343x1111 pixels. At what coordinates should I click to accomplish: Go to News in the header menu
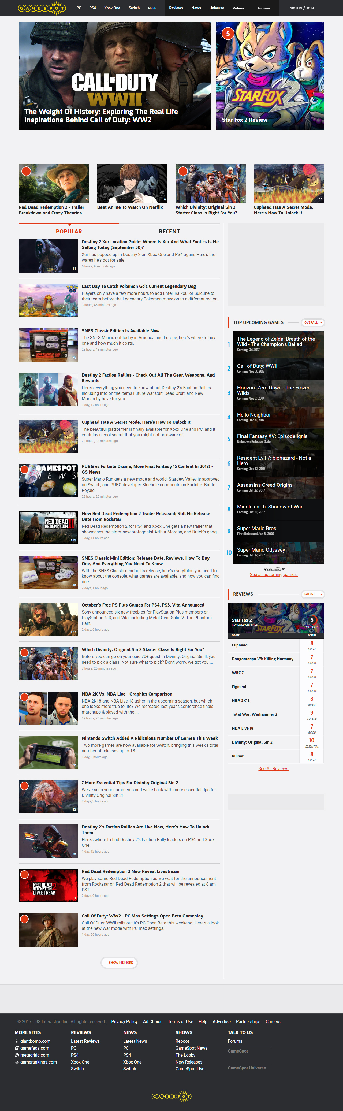(x=196, y=8)
